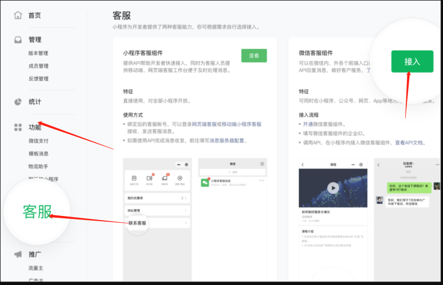Click the megaphone icon beside 推广
This screenshot has height=285, width=443.
[x=18, y=254]
